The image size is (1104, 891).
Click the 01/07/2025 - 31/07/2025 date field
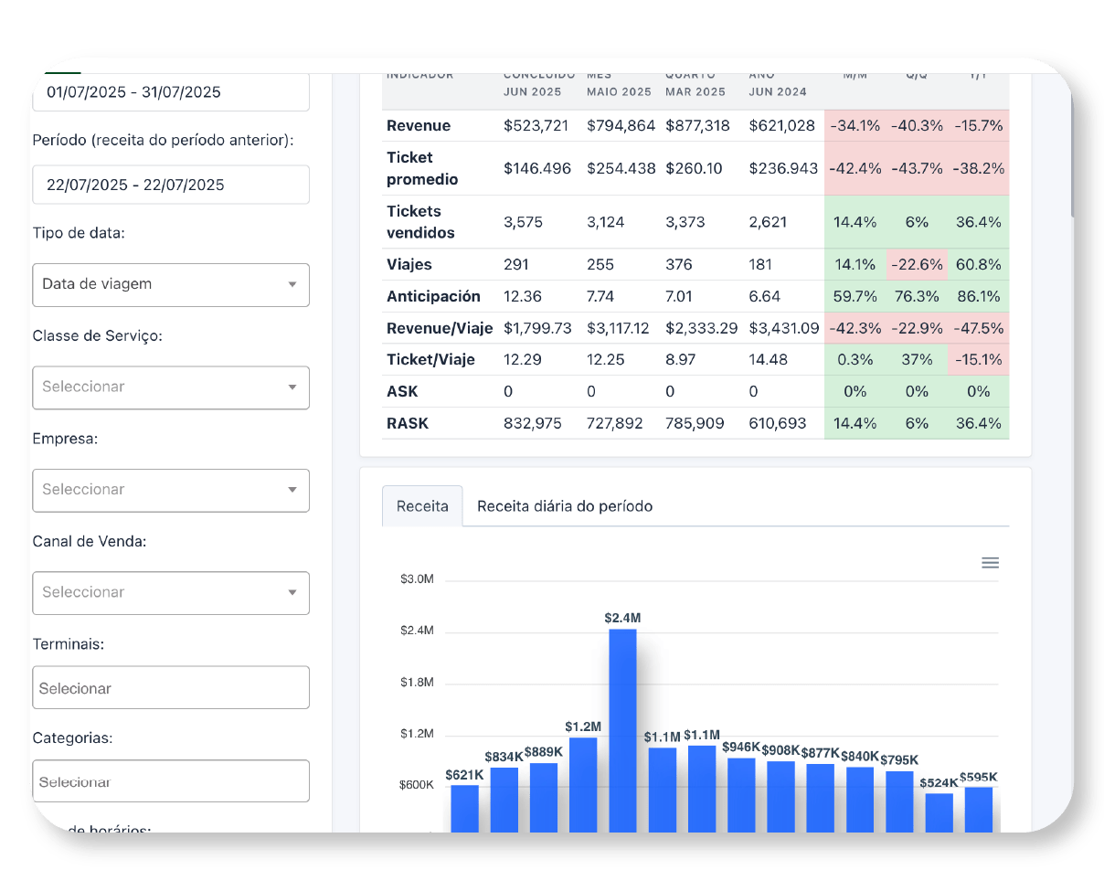(171, 92)
